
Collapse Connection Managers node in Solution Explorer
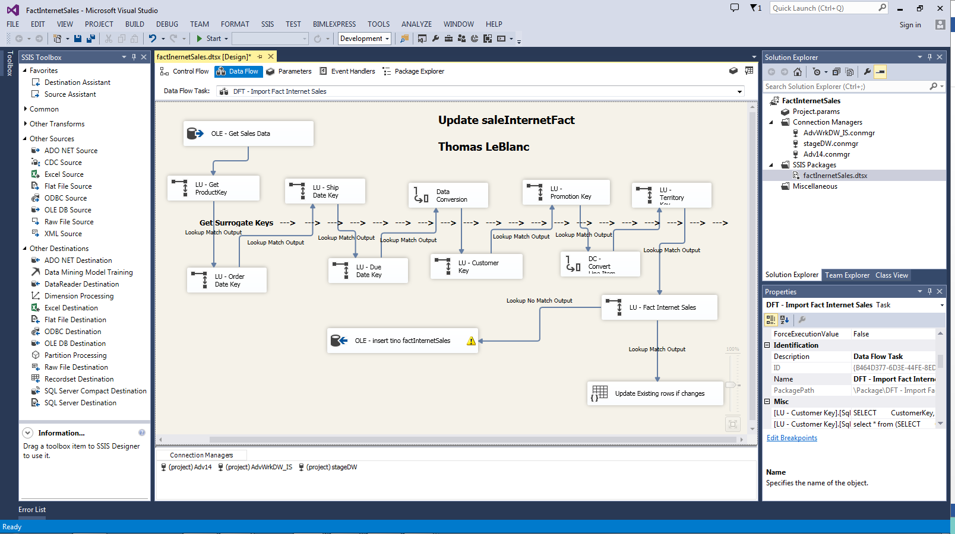tap(771, 122)
